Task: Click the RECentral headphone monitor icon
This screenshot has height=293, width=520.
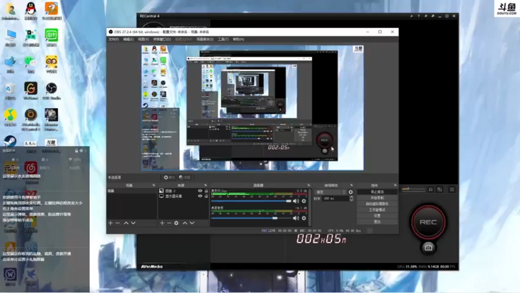Action: click(x=430, y=189)
